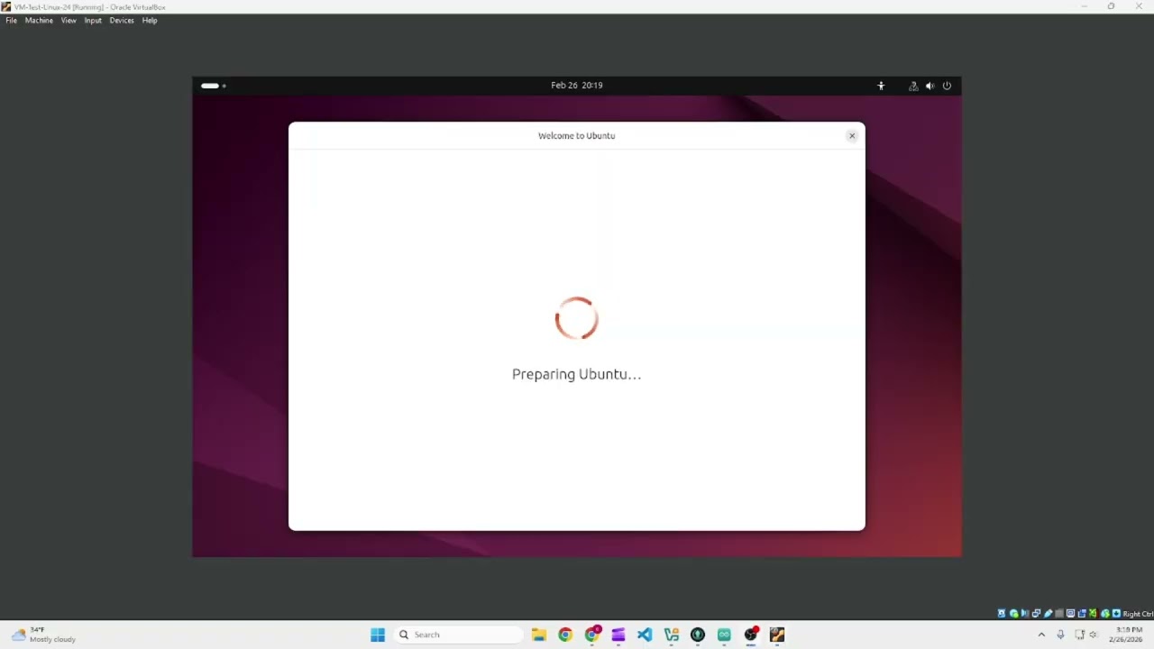Open the purple app icon on taskbar
The image size is (1154, 649).
point(618,635)
